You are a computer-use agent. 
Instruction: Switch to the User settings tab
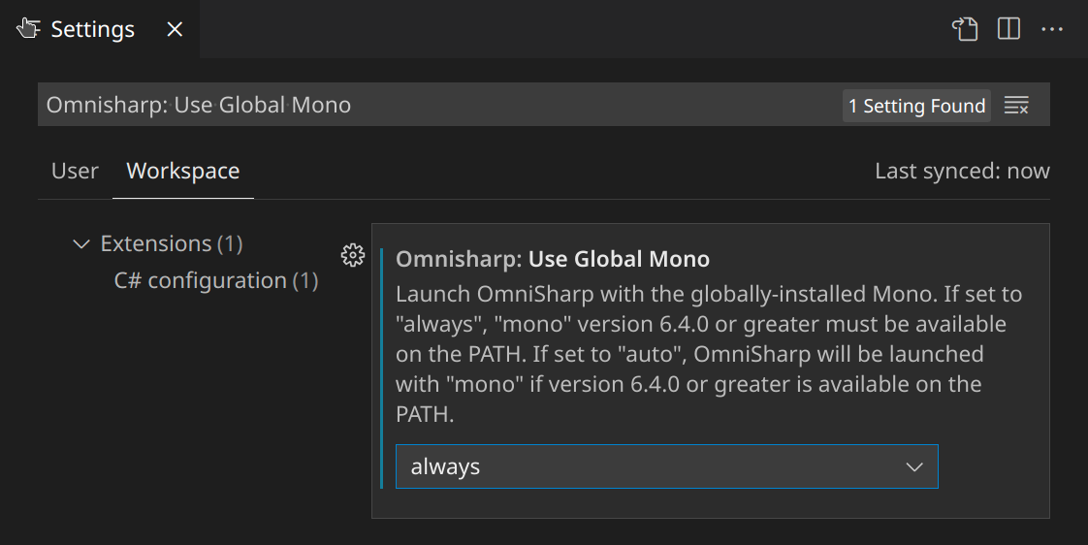[x=75, y=171]
